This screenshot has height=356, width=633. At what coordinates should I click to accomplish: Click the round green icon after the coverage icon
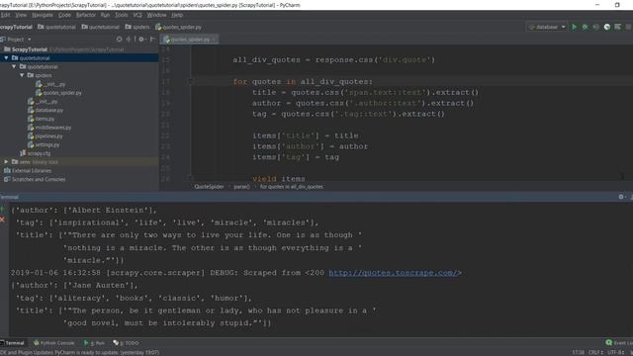606,27
